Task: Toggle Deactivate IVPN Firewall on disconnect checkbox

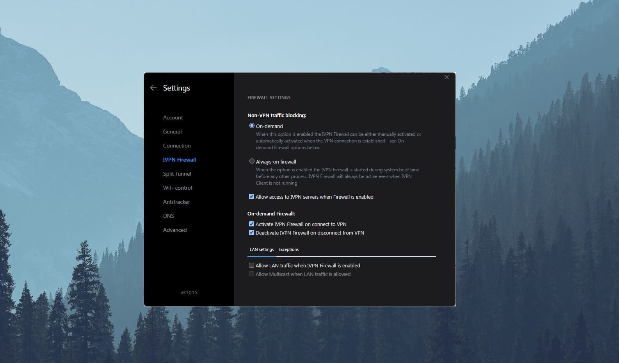Action: coord(251,233)
